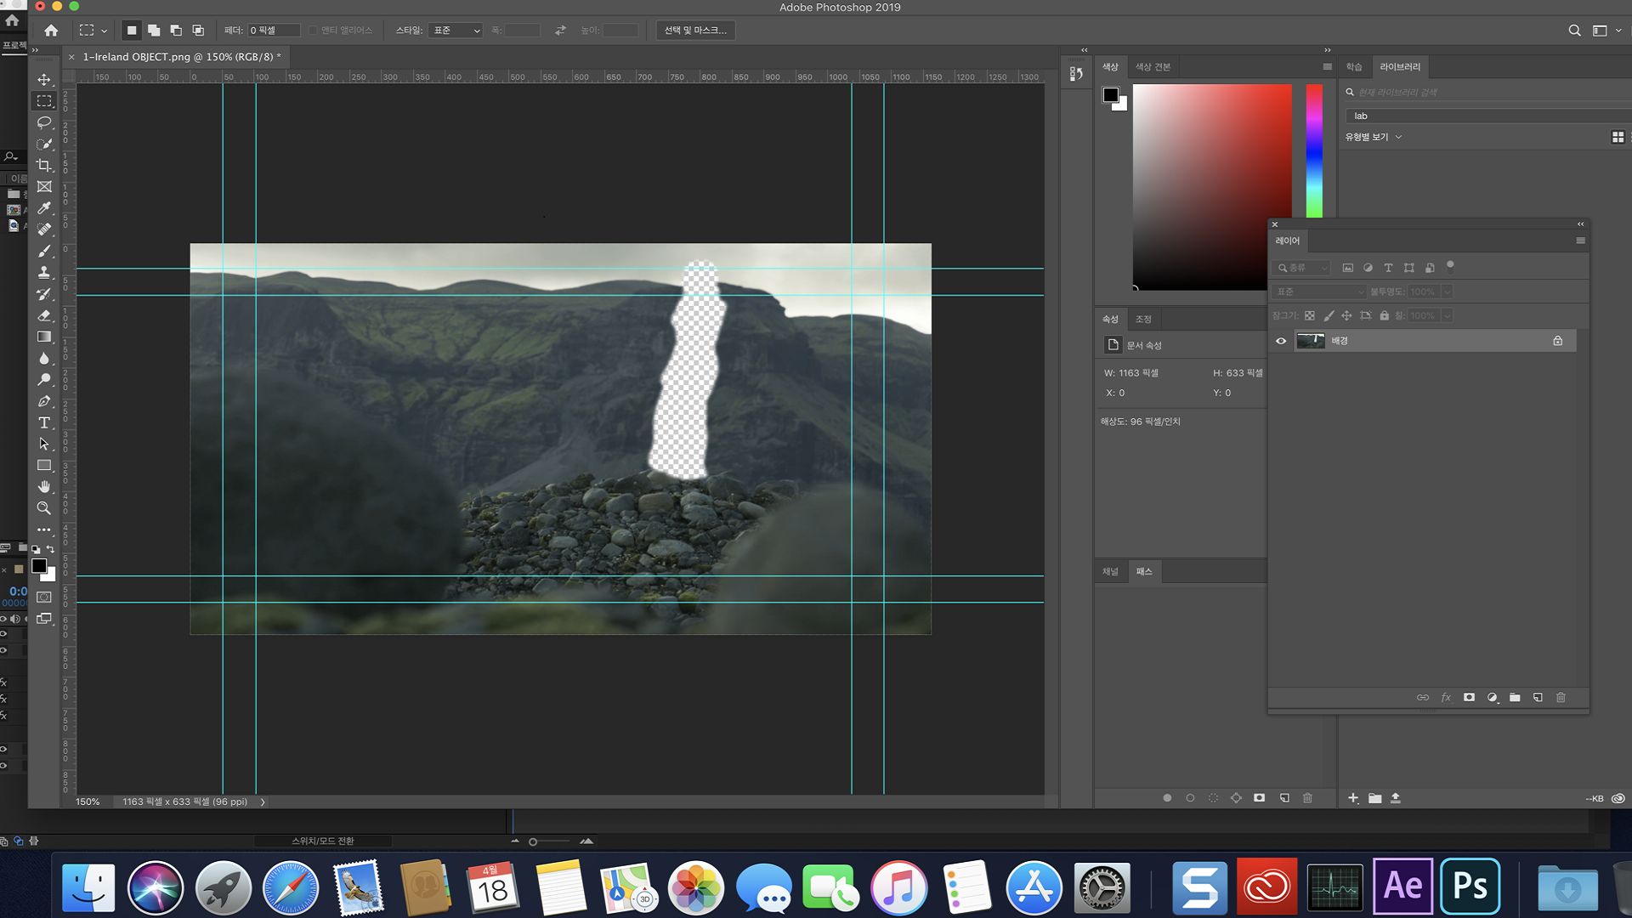Image resolution: width=1632 pixels, height=918 pixels.
Task: Select the Lasso tool
Action: 44,122
